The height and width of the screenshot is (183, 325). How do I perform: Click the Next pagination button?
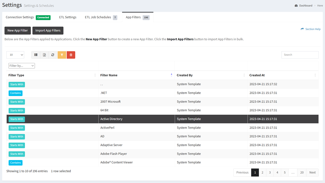click(312, 173)
